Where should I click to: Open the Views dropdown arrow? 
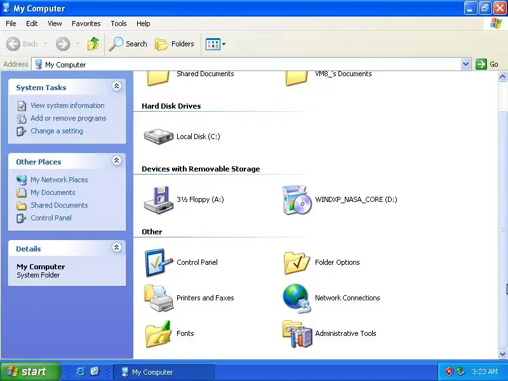224,44
